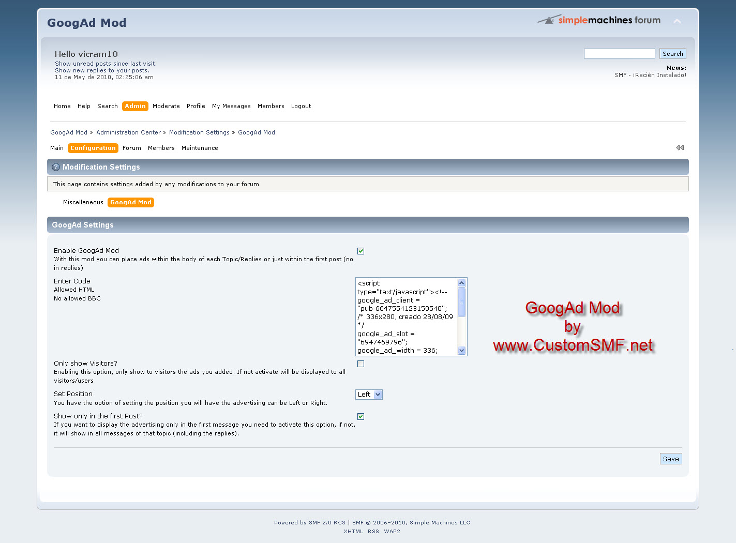
Task: Click the GoogAd Mod forum title
Action: [x=86, y=23]
